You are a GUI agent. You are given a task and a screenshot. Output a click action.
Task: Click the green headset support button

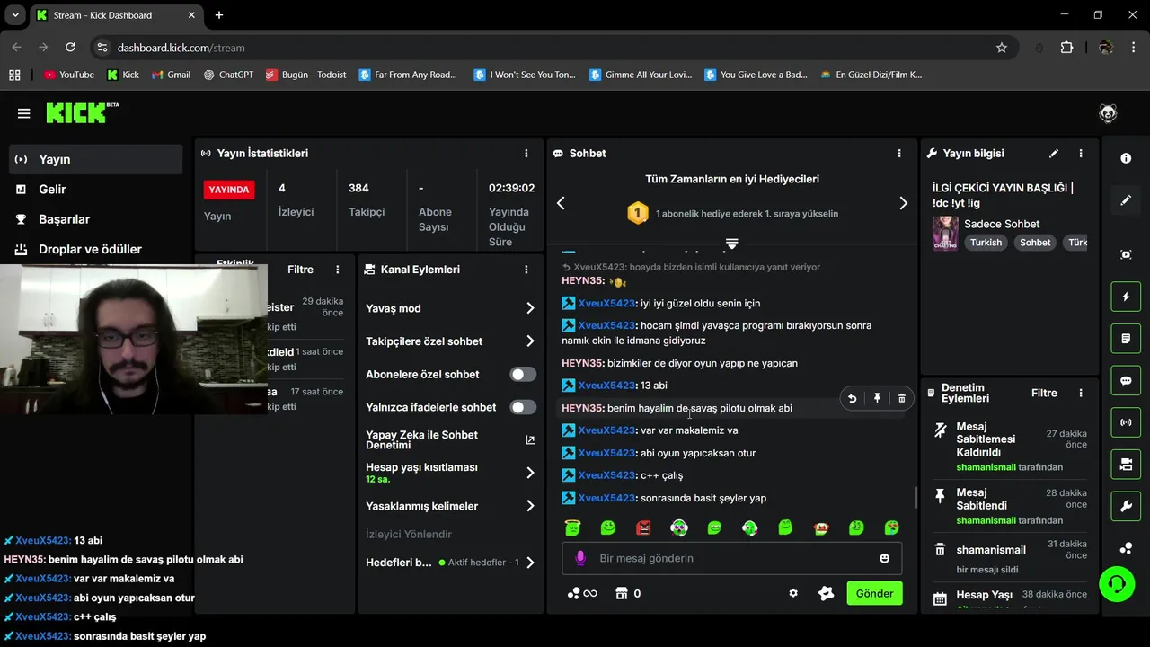1117,585
